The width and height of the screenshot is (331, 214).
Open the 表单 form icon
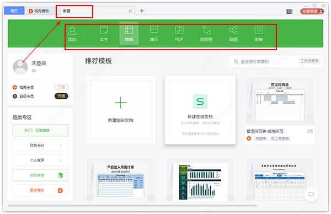tap(259, 33)
